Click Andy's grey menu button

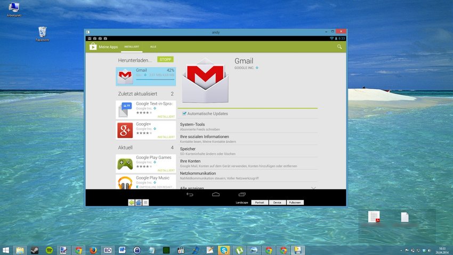pos(145,203)
